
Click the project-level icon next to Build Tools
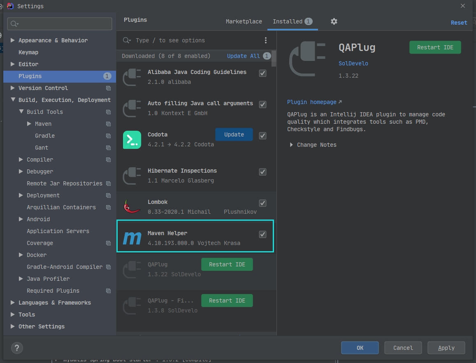coord(108,112)
